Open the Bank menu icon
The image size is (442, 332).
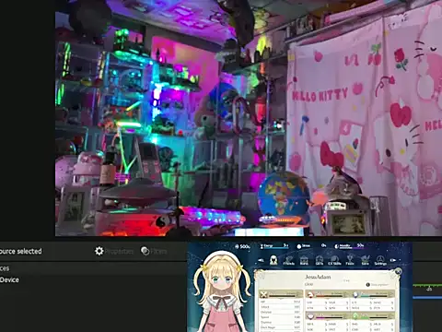click(x=304, y=260)
